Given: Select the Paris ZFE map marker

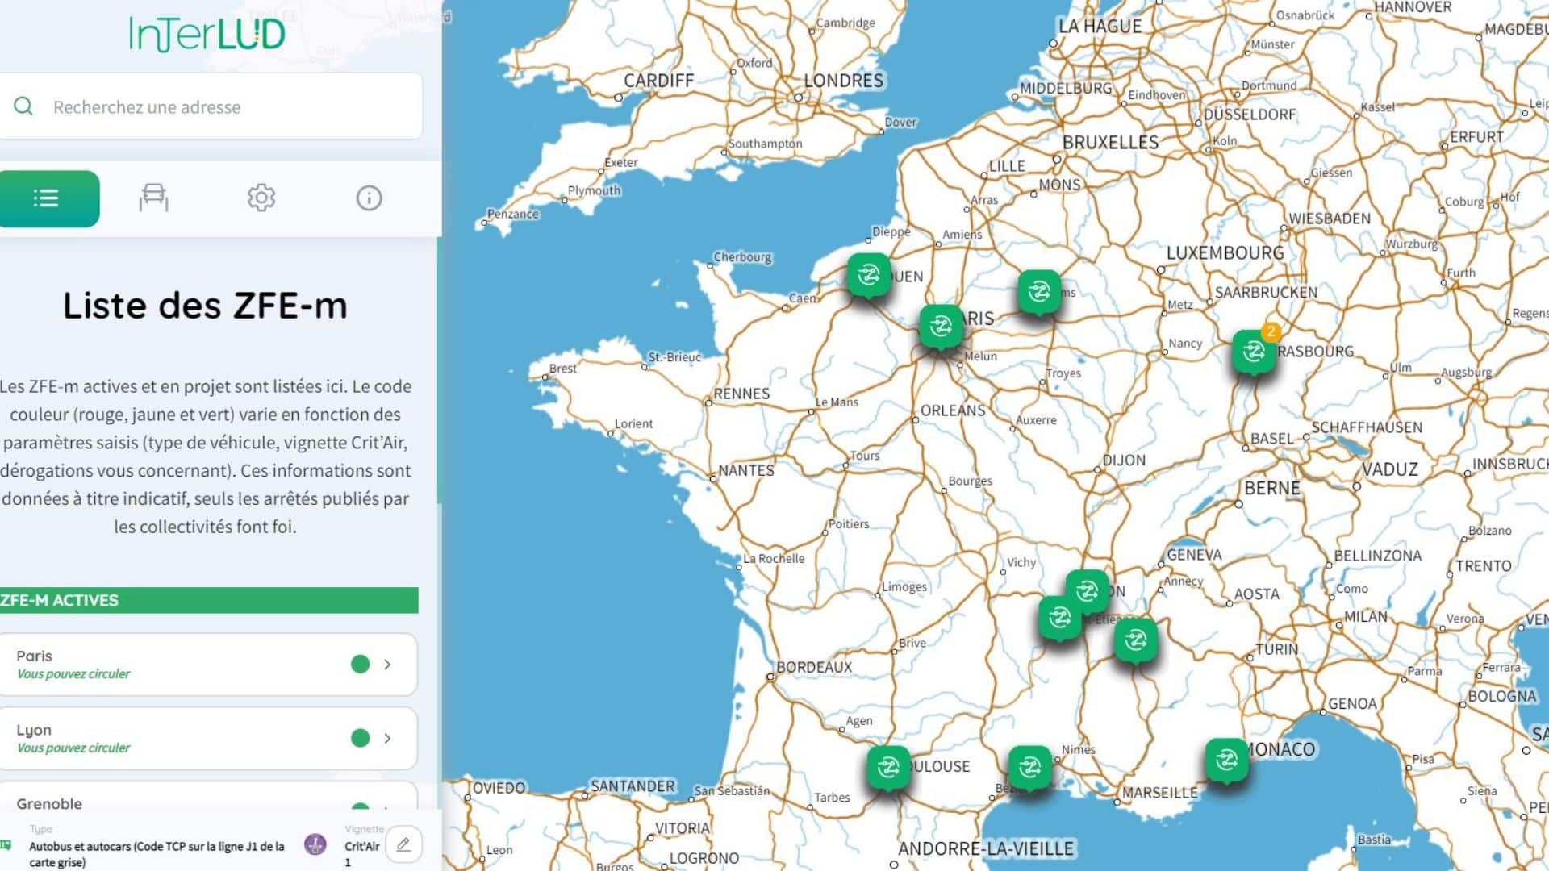Looking at the screenshot, I should click(x=941, y=327).
